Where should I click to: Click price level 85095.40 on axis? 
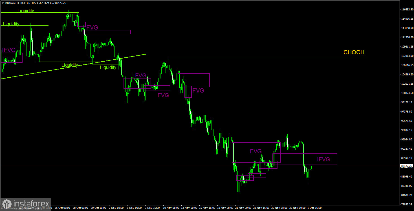tap(407, 177)
